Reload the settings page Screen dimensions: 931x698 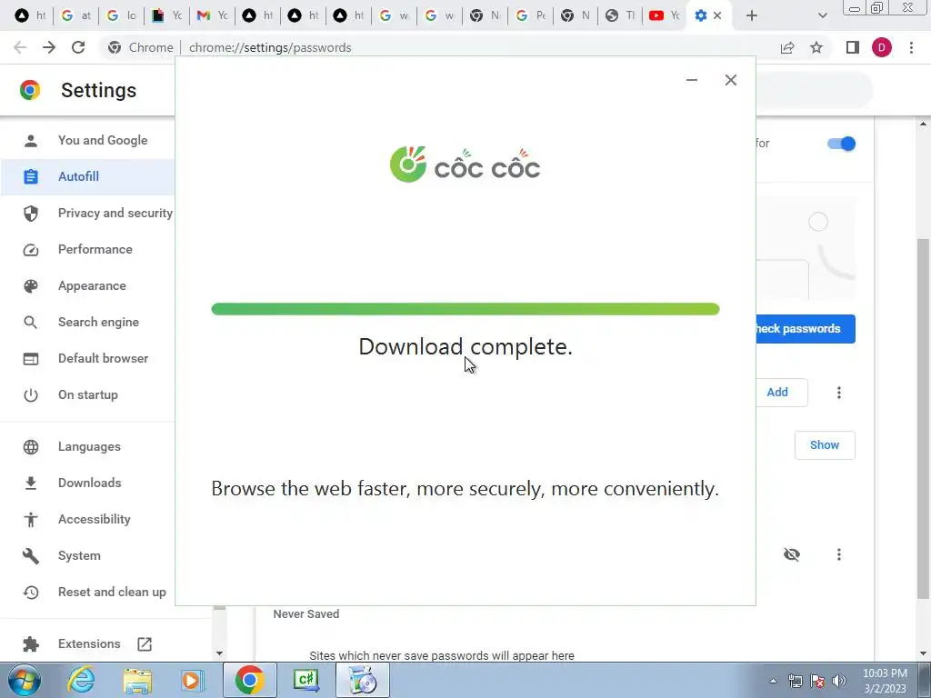click(x=78, y=47)
